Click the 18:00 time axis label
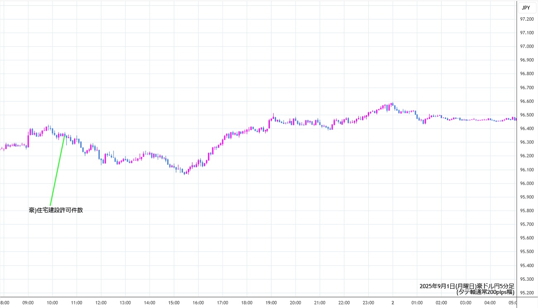 247,303
